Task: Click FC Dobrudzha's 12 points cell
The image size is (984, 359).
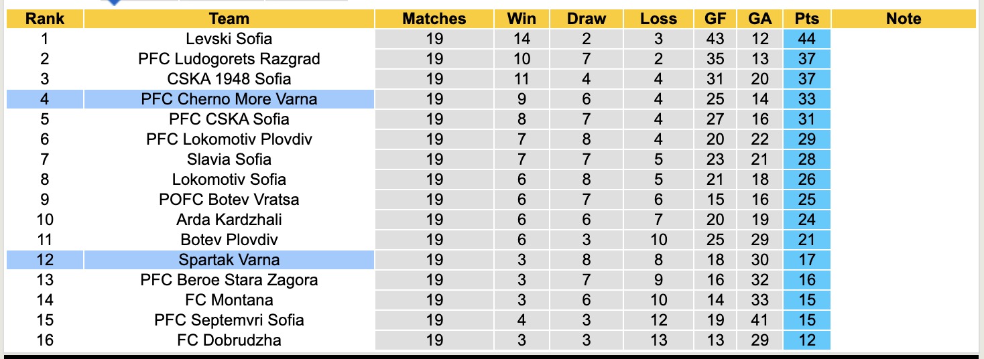Action: [x=807, y=340]
